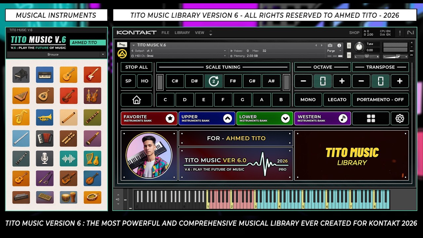Select the silver flute icon on light blue
This screenshot has height=238, width=423.
(21, 139)
